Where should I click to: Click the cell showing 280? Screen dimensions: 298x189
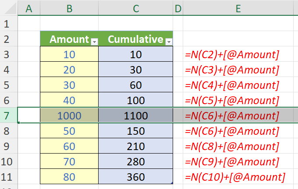click(135, 162)
